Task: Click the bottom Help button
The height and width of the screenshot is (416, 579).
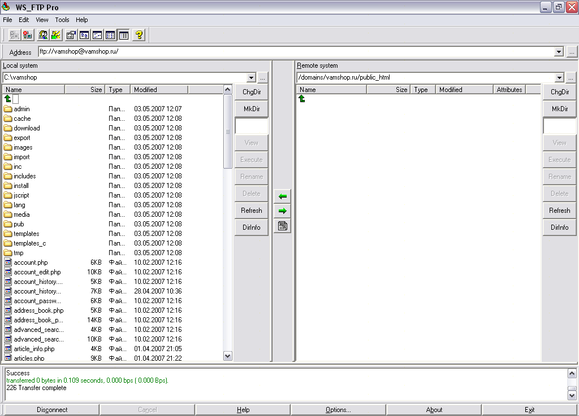Action: click(243, 410)
